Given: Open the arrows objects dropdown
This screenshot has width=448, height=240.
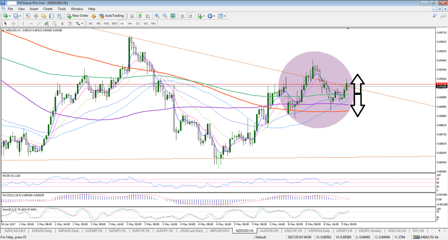Looking at the screenshot, I should tap(79, 23).
